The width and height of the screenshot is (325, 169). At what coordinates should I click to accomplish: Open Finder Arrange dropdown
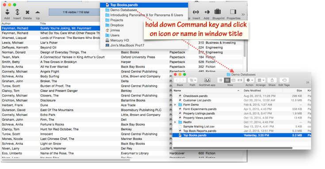(260, 80)
